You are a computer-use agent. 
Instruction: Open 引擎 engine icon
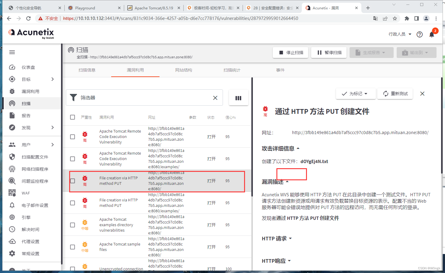(12, 217)
